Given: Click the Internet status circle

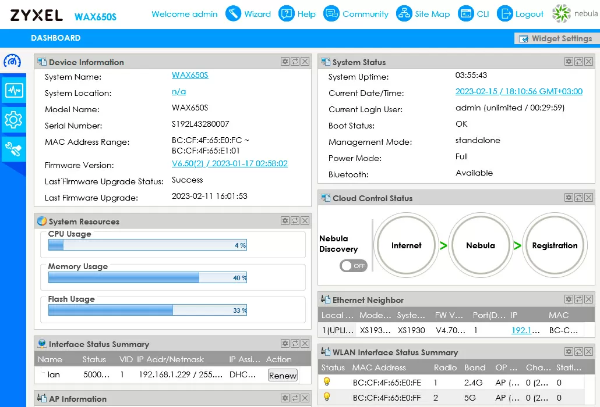Looking at the screenshot, I should 406,245.
